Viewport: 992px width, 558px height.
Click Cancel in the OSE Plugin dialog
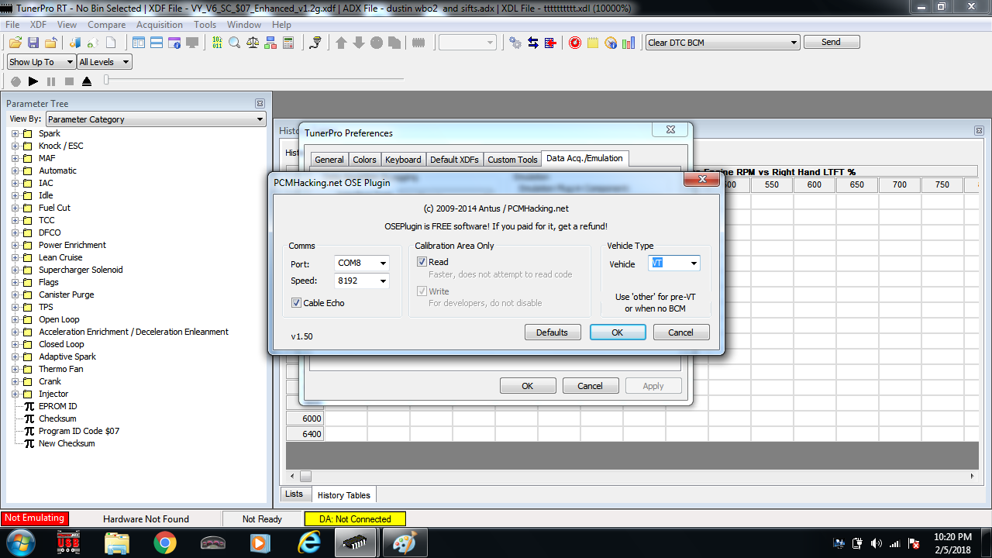click(x=680, y=332)
